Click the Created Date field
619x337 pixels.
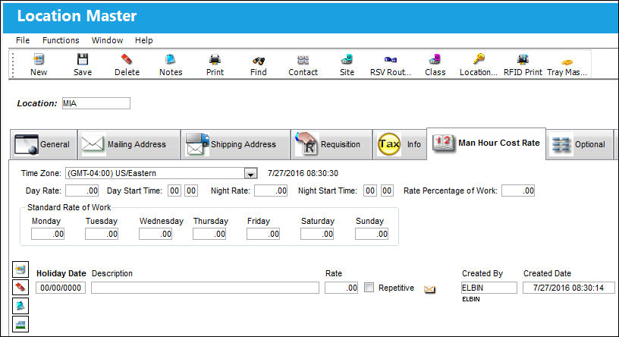coord(568,288)
